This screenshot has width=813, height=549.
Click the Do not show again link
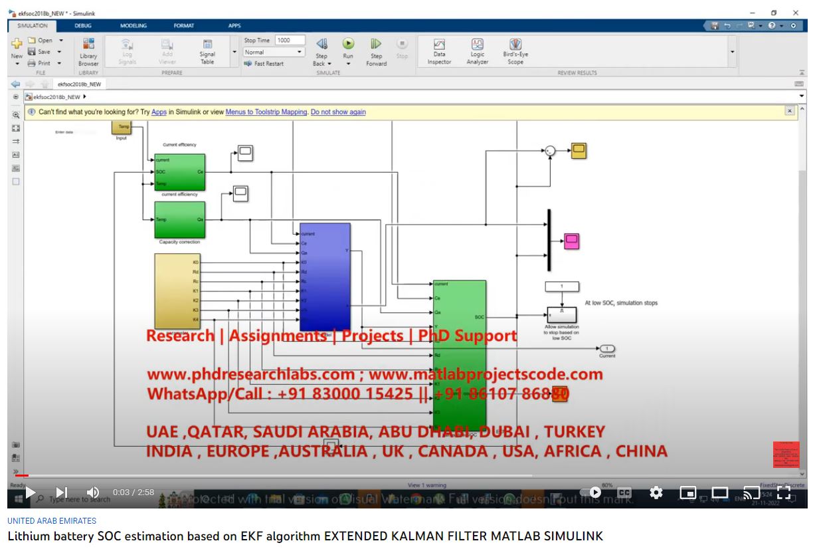point(338,112)
